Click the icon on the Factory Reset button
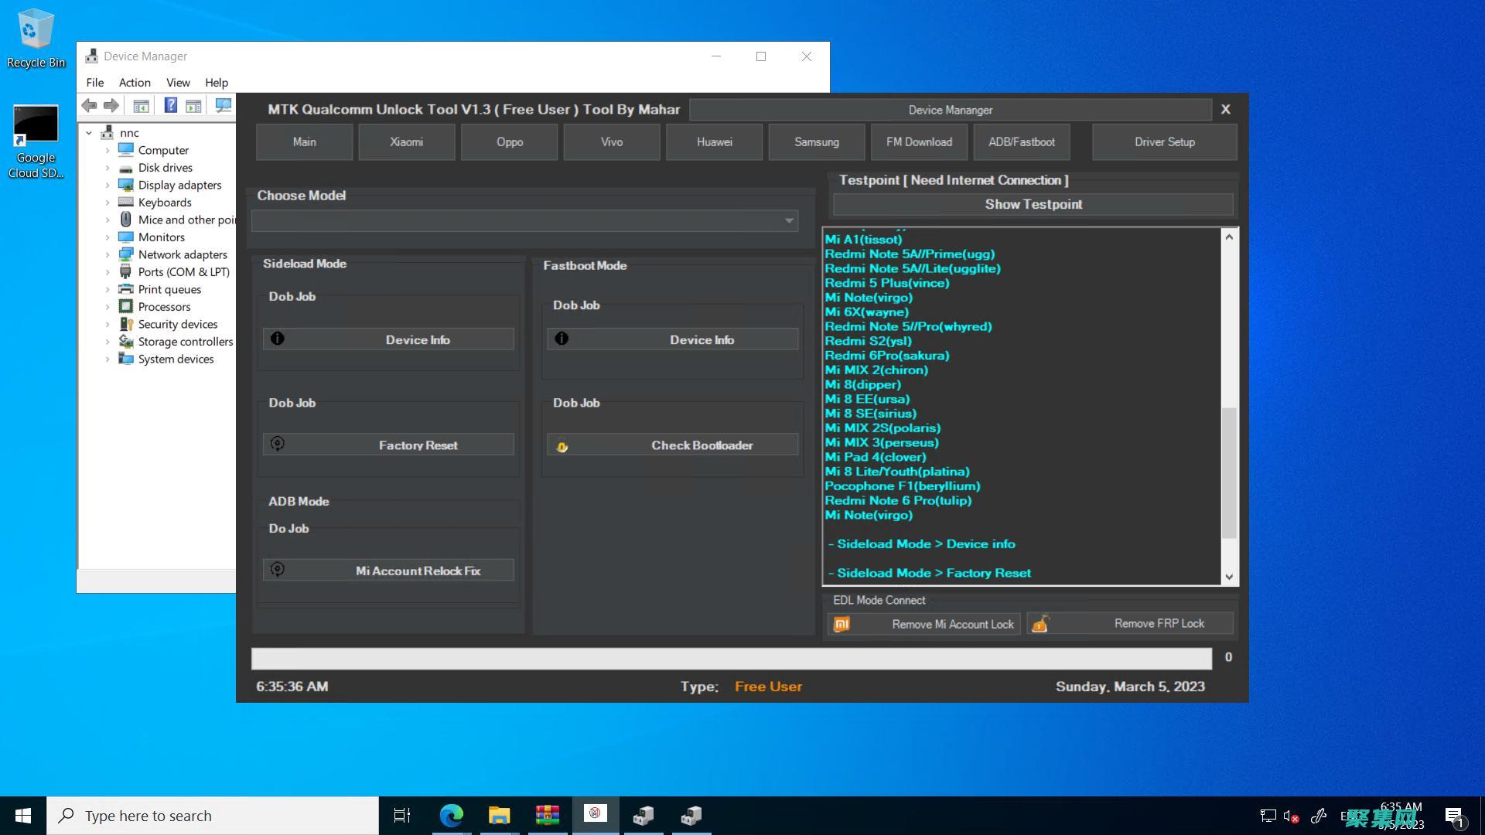1485x835 pixels. (x=278, y=444)
